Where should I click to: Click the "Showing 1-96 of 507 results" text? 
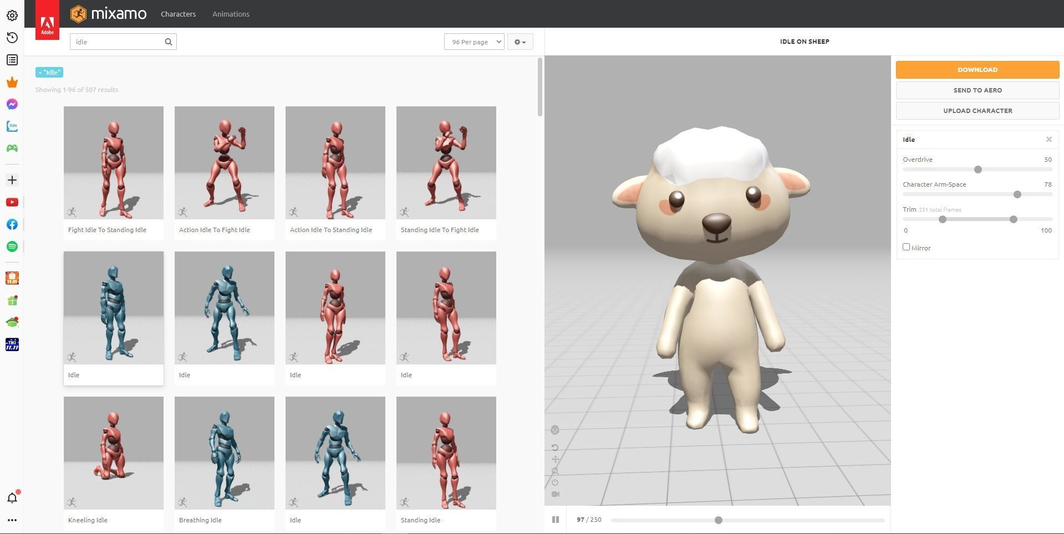click(77, 90)
